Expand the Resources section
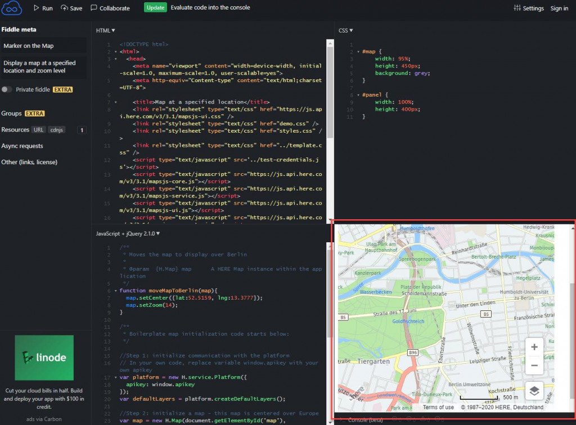 (x=15, y=129)
